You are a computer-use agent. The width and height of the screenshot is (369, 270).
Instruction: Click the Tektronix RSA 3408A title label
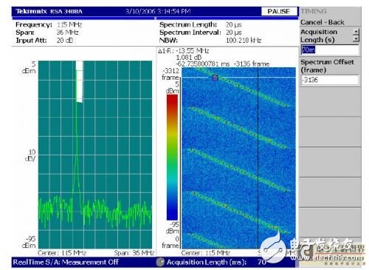click(49, 11)
